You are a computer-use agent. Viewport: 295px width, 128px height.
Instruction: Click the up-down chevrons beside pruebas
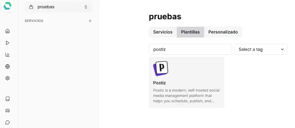coord(86,7)
